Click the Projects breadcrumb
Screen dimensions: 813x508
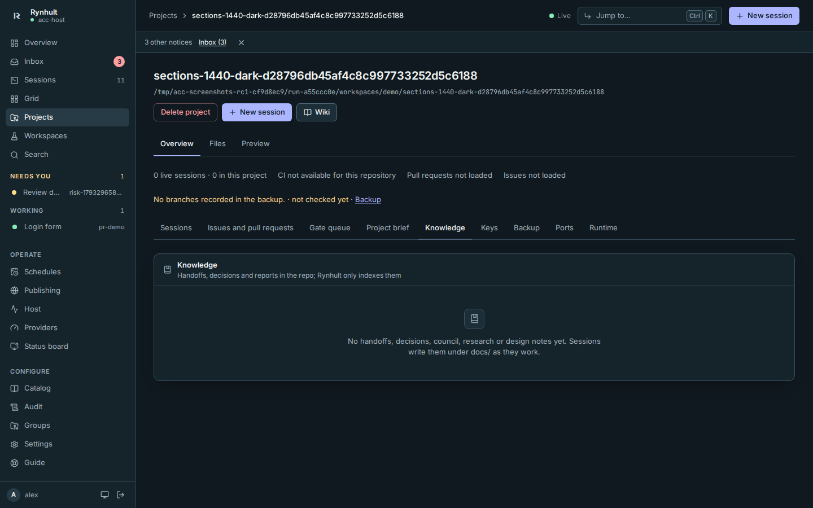click(163, 16)
